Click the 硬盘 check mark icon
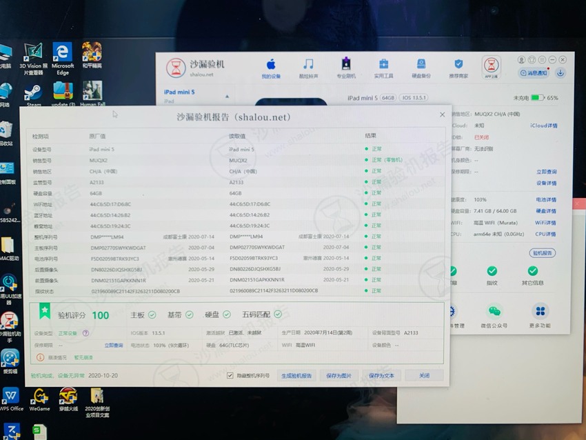The image size is (586, 440). 227,314
